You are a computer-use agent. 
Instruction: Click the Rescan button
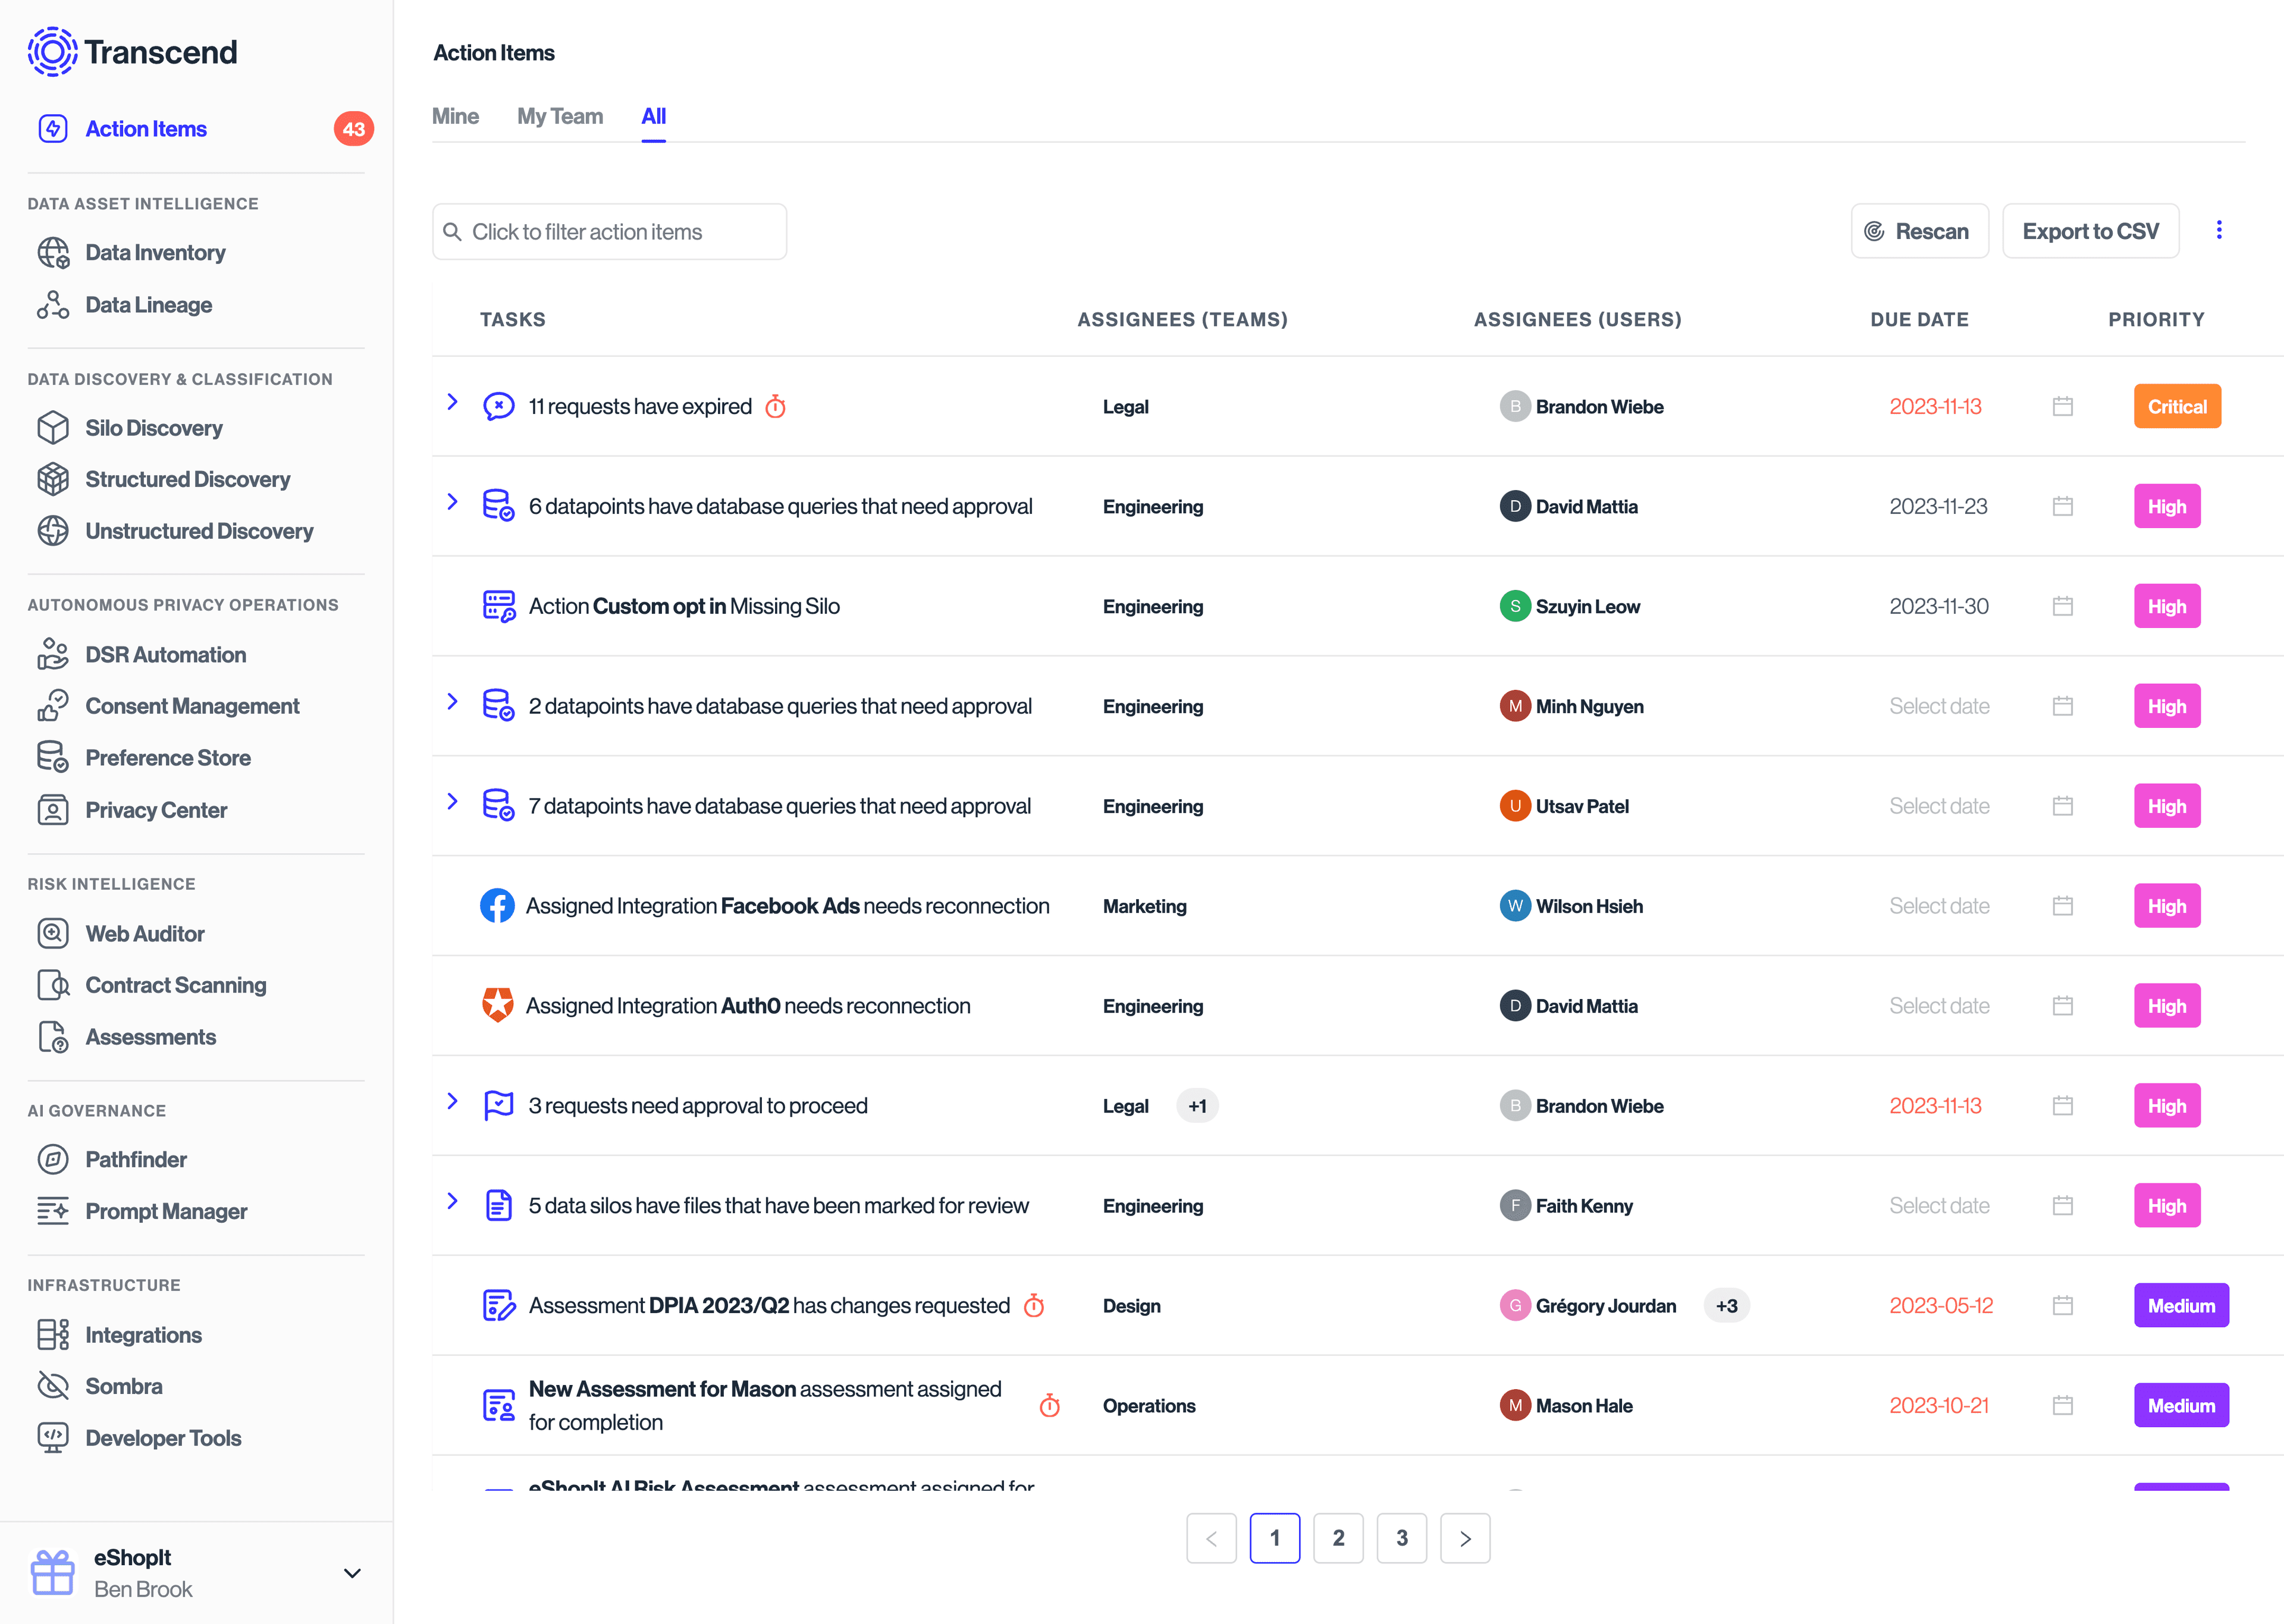point(1918,232)
